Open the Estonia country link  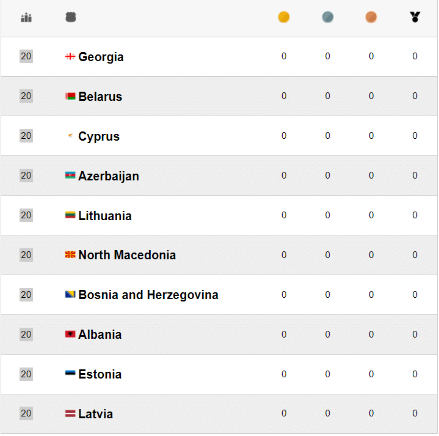pos(100,374)
